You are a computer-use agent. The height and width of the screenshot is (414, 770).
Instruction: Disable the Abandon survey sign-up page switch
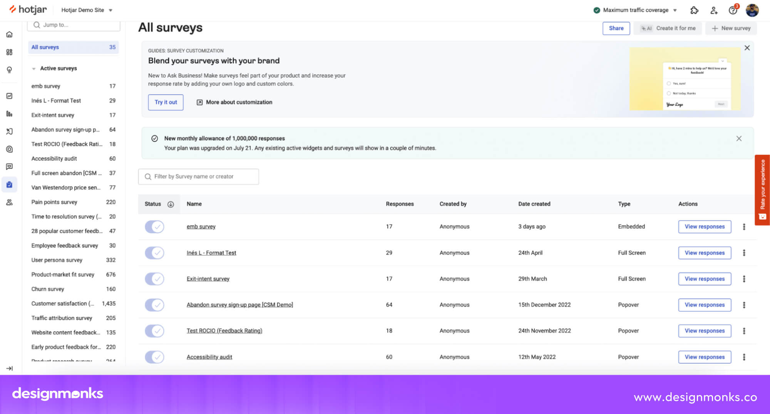pyautogui.click(x=154, y=305)
